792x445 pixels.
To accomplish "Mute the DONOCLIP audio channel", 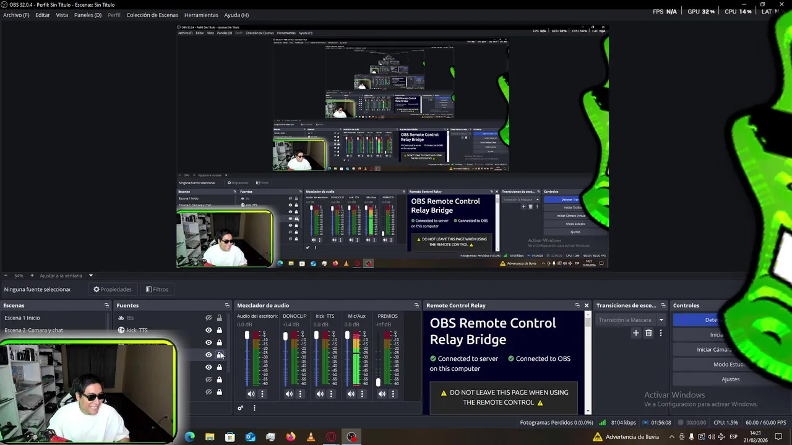I will (289, 394).
